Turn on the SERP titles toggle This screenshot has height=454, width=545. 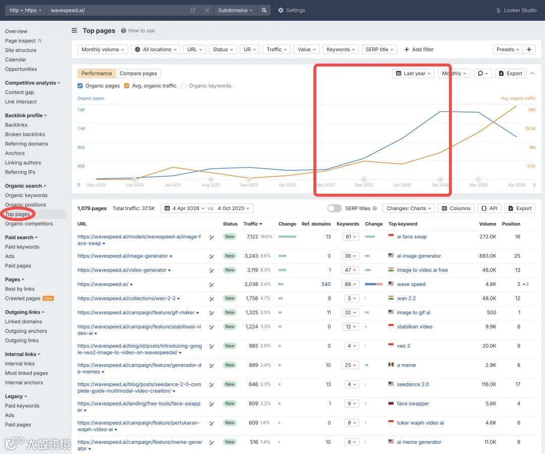[335, 209]
